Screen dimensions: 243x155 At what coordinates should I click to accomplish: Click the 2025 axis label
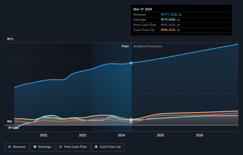pyautogui.click(x=160, y=135)
